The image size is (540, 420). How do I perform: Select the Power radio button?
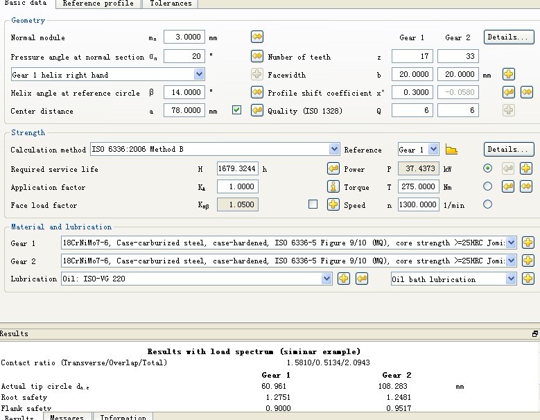[487, 168]
